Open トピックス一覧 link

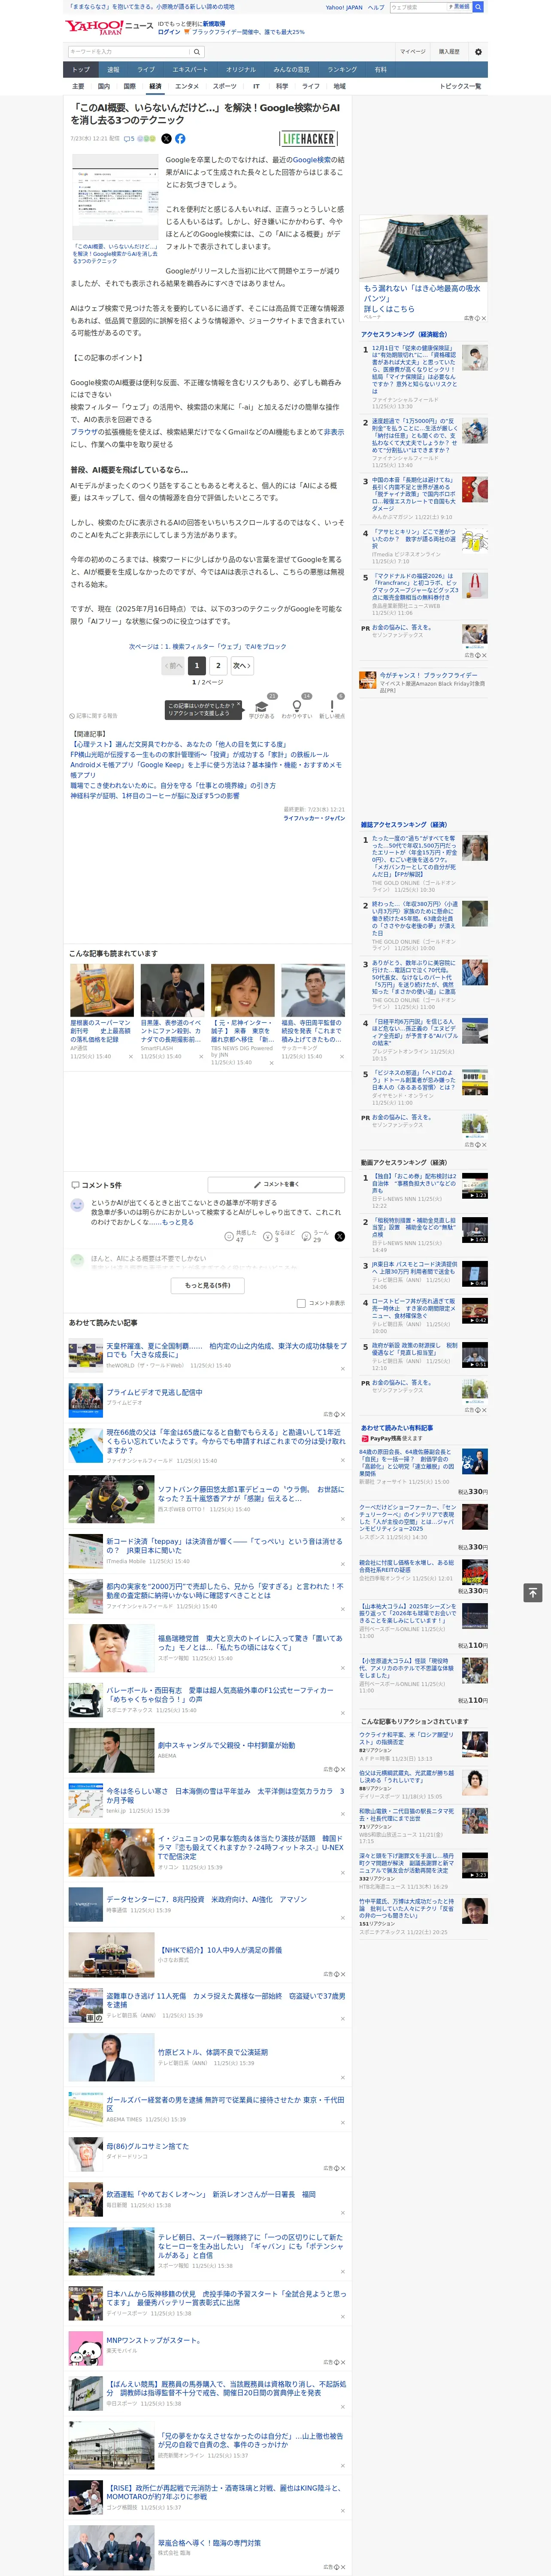click(x=460, y=86)
